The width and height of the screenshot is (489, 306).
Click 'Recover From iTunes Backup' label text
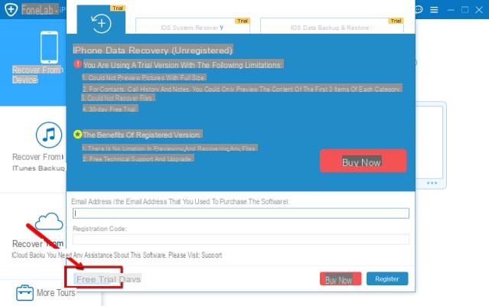tap(39, 162)
